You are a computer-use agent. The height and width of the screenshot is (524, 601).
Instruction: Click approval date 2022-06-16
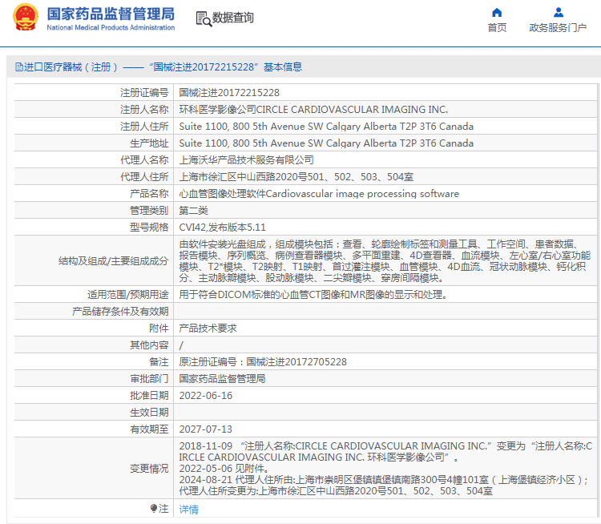click(x=206, y=396)
